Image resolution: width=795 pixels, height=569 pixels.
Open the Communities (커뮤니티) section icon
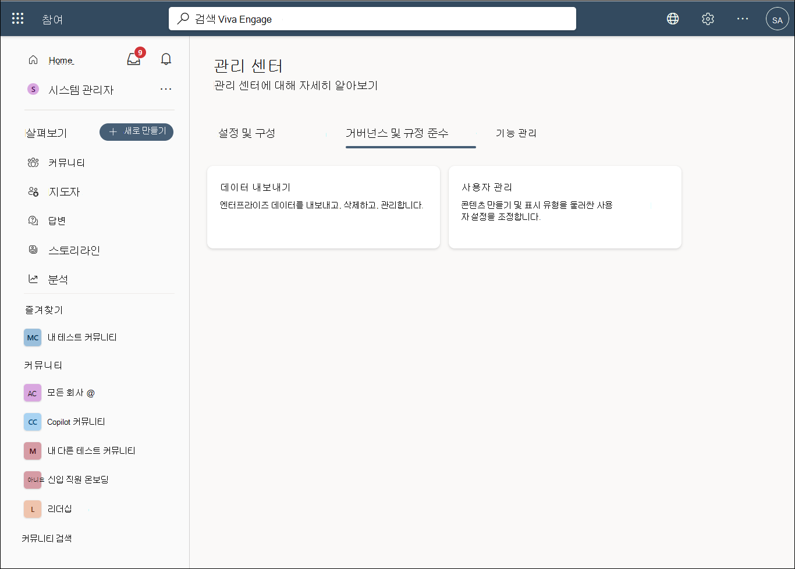(34, 162)
